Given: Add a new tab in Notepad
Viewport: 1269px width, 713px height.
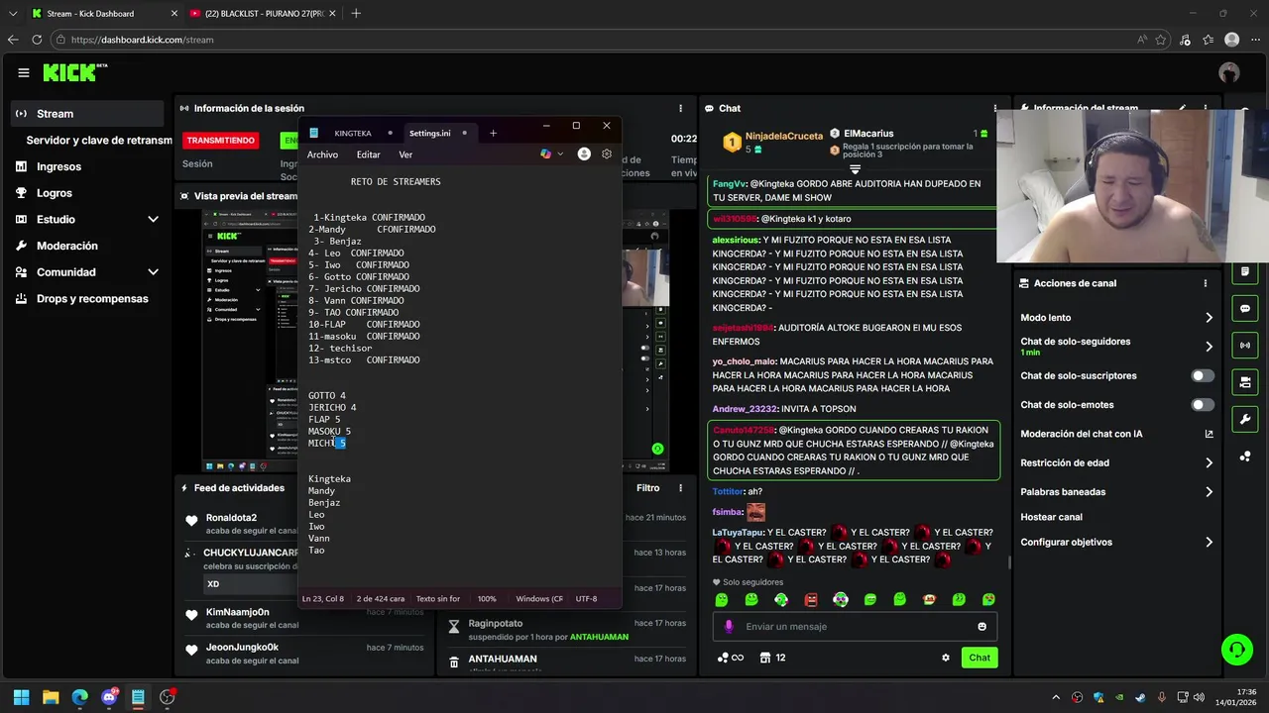Looking at the screenshot, I should [493, 133].
